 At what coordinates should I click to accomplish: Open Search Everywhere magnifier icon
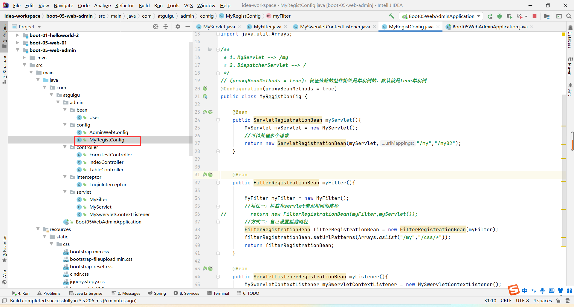pyautogui.click(x=569, y=16)
